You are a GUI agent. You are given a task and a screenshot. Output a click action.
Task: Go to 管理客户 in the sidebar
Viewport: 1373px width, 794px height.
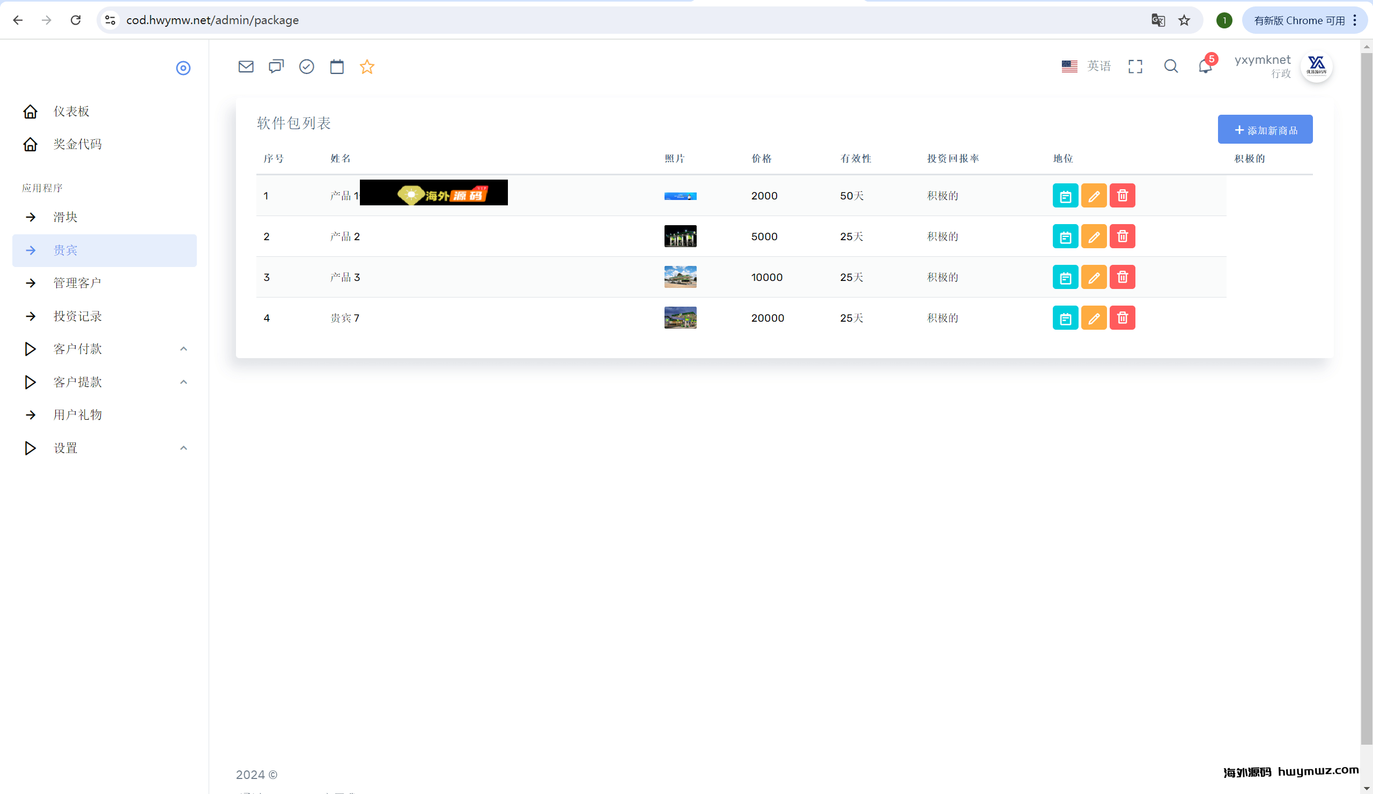coord(77,283)
